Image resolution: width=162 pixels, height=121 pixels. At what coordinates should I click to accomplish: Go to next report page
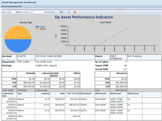pyautogui.click(x=22, y=12)
